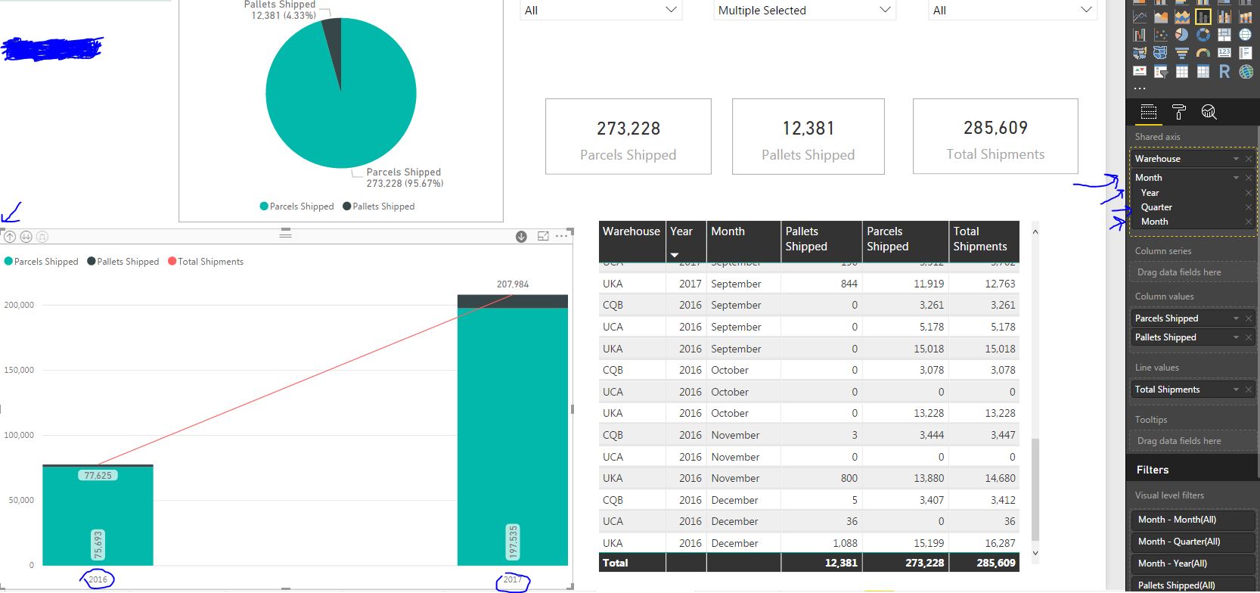Sort table by Year column header
This screenshot has width=1260, height=593.
[x=686, y=241]
